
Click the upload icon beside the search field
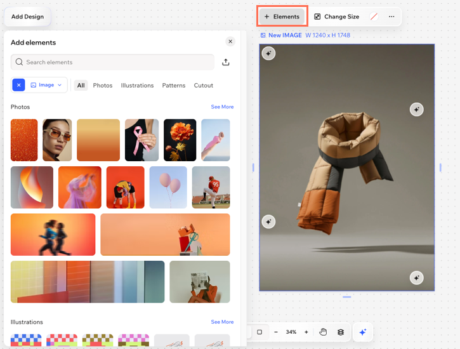(x=226, y=62)
